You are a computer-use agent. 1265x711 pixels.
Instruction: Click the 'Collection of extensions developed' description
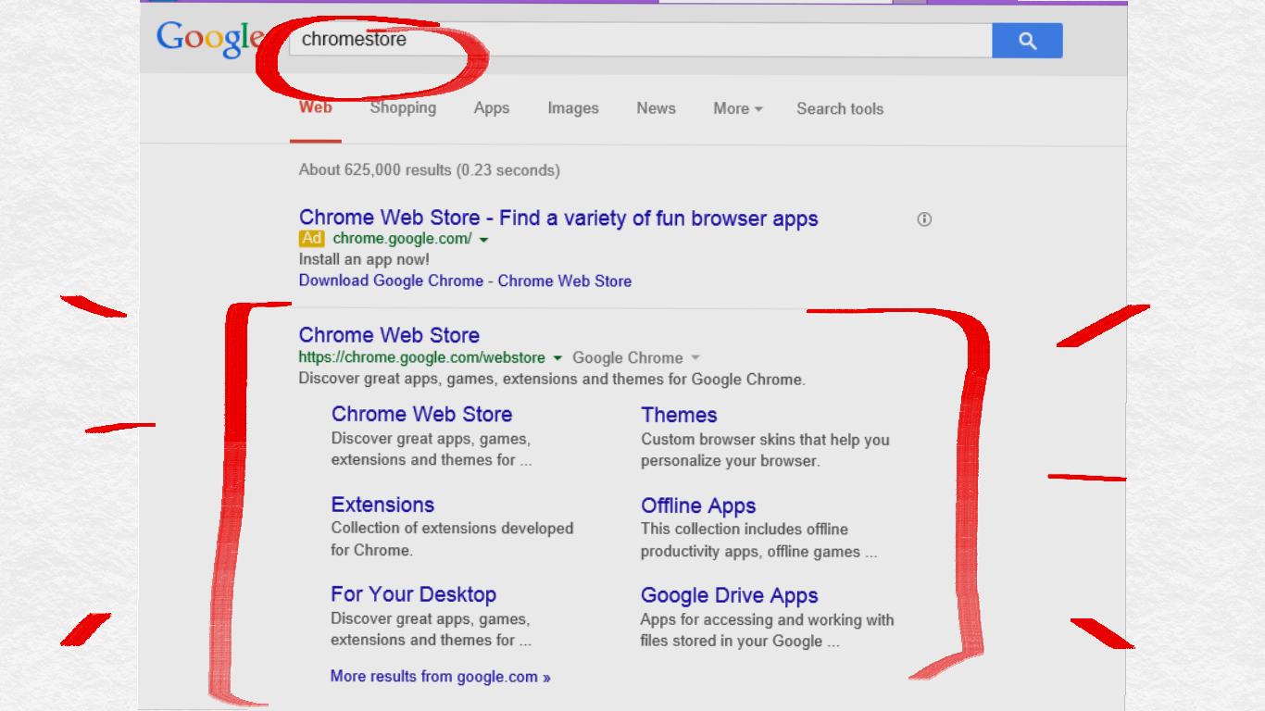(x=452, y=529)
